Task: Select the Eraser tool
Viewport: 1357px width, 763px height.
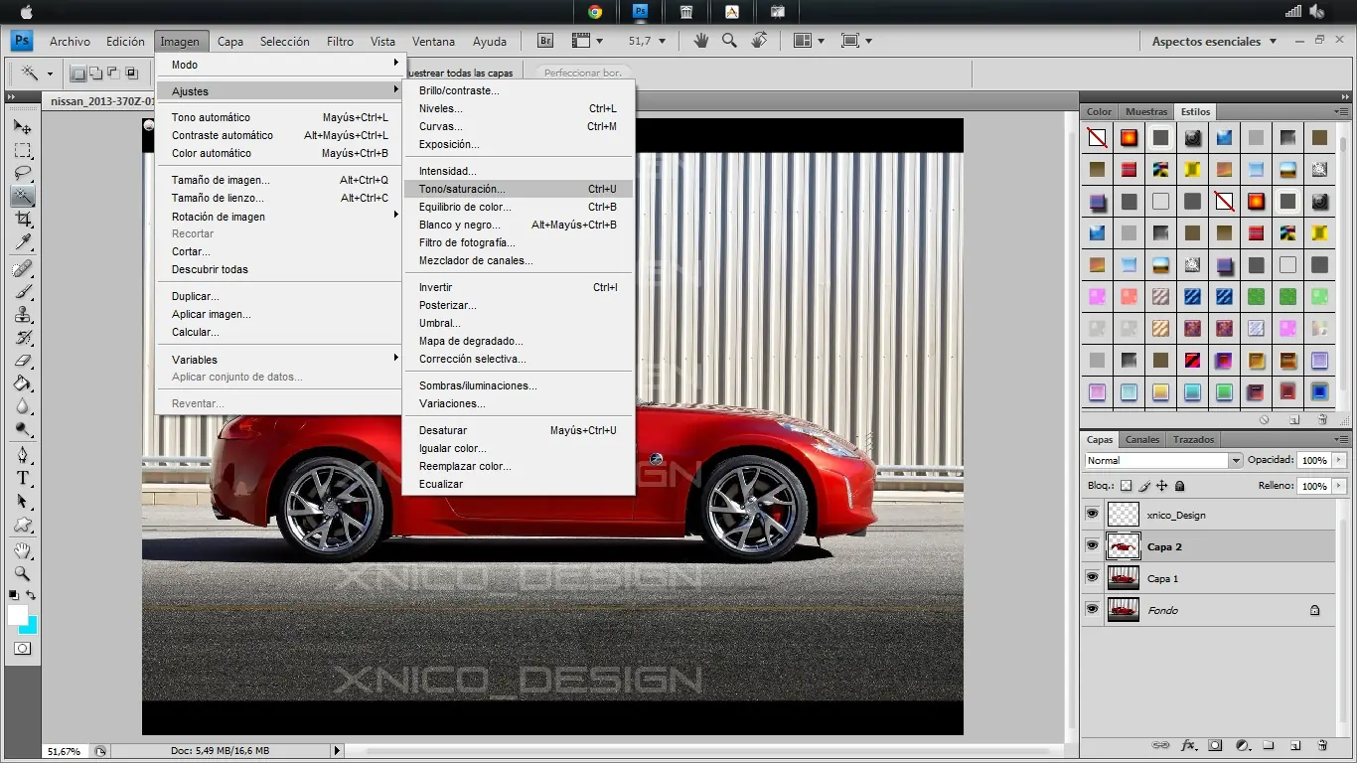Action: pyautogui.click(x=22, y=361)
